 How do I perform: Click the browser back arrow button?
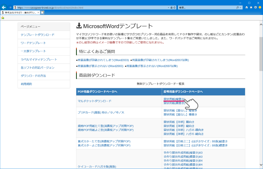4,7
